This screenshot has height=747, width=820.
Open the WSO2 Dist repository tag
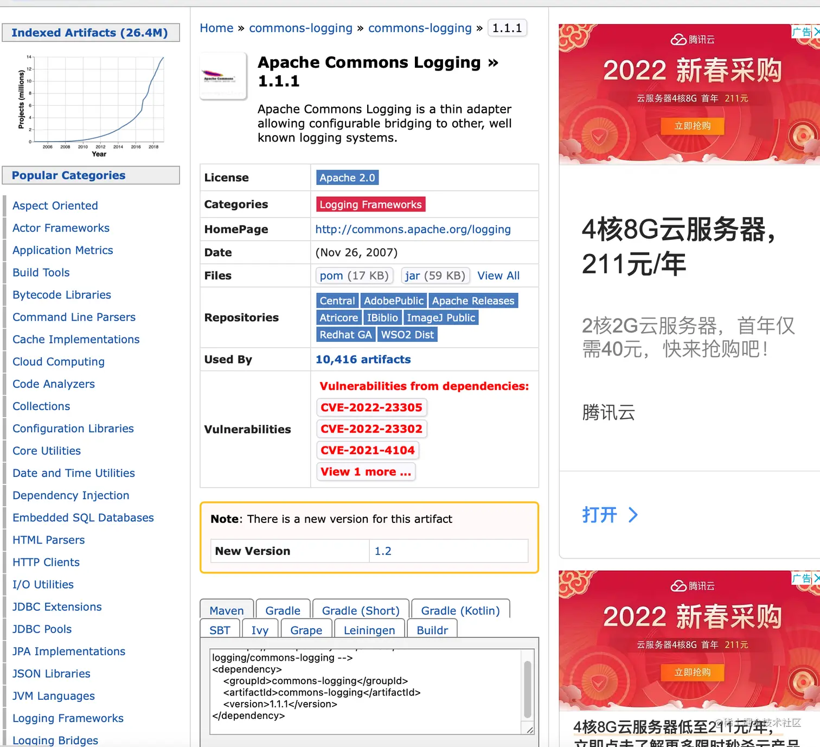[x=407, y=334]
